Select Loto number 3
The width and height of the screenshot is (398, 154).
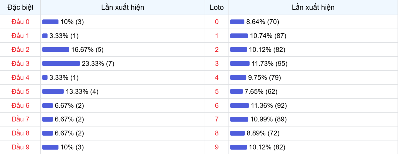217,63
